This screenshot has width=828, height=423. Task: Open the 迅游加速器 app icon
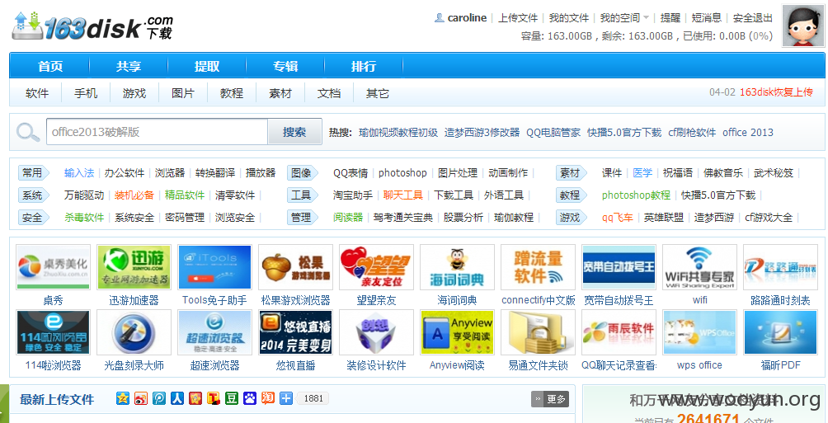pyautogui.click(x=134, y=266)
